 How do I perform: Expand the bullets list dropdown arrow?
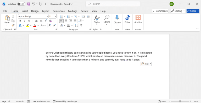click(65, 16)
